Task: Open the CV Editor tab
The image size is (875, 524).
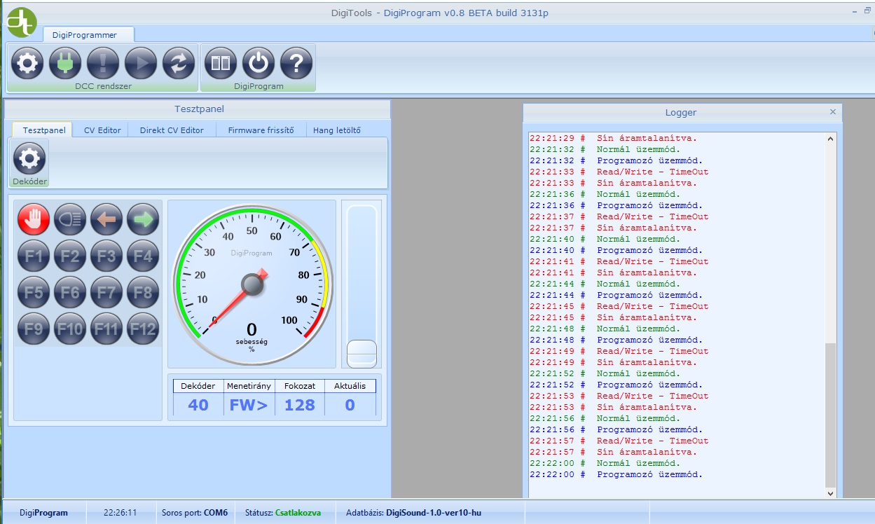Action: click(102, 130)
